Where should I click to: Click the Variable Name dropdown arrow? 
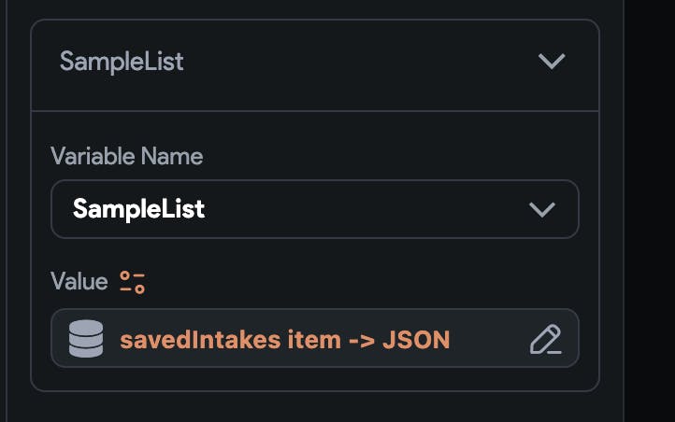(542, 208)
